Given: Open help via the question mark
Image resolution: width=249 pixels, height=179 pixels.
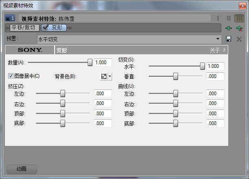Looking at the screenshot, I should pyautogui.click(x=224, y=50).
